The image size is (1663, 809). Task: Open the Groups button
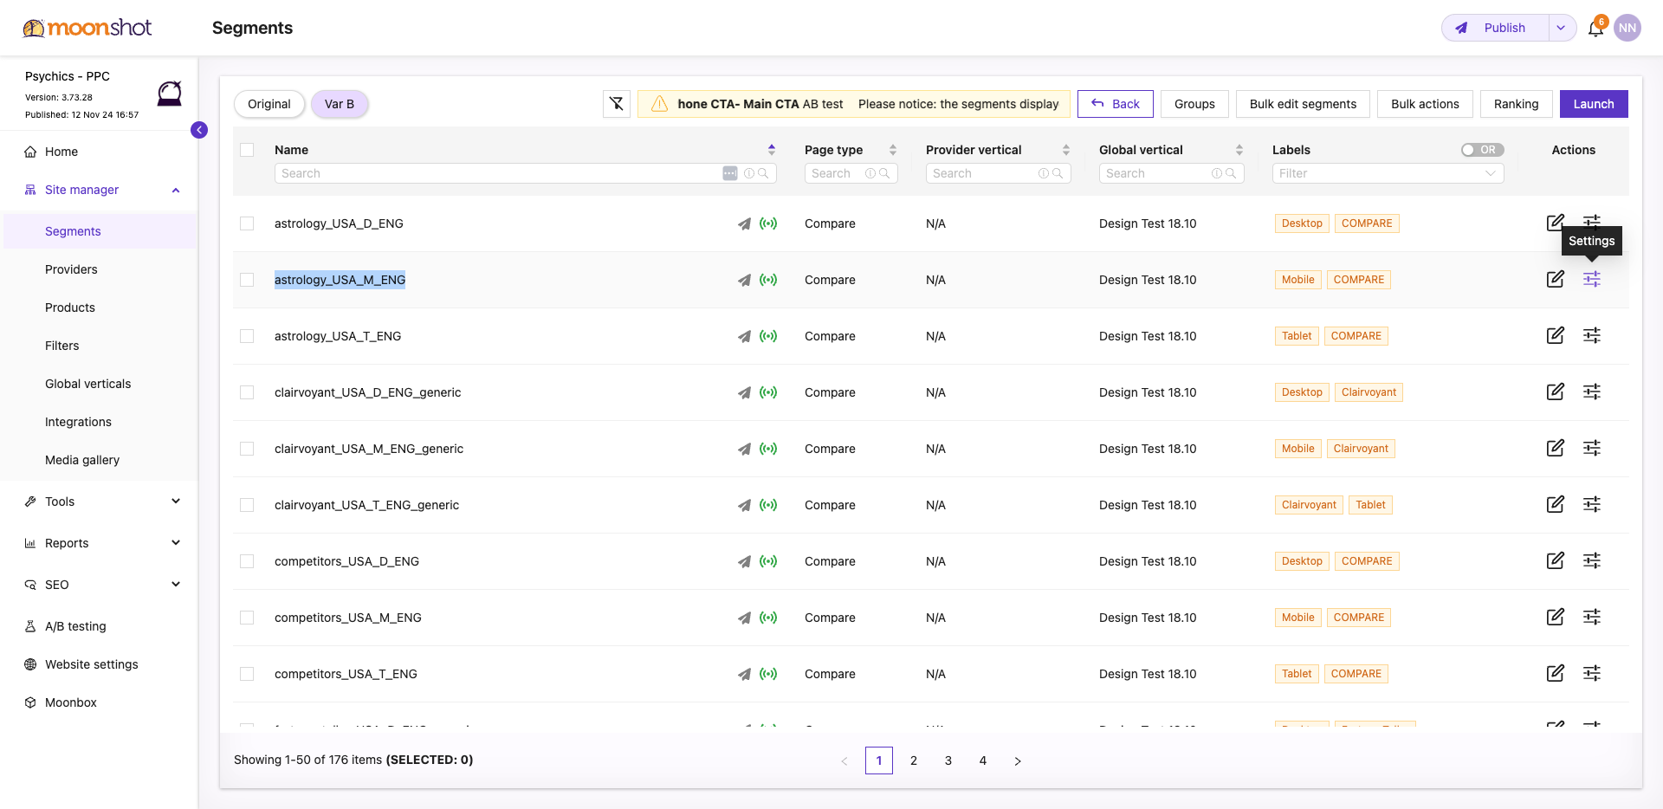point(1194,104)
